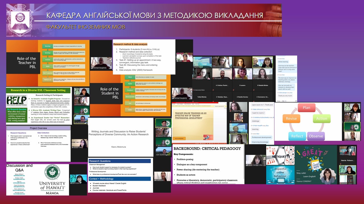Click 'Lajos Laura-no 1. Thank you!' message
The width and height of the screenshot is (364, 204).
click(262, 105)
